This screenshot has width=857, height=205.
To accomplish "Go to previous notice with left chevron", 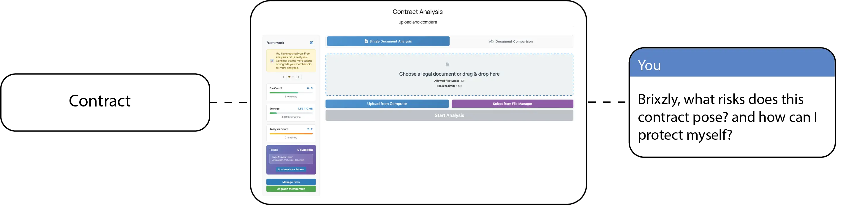I will click(284, 77).
